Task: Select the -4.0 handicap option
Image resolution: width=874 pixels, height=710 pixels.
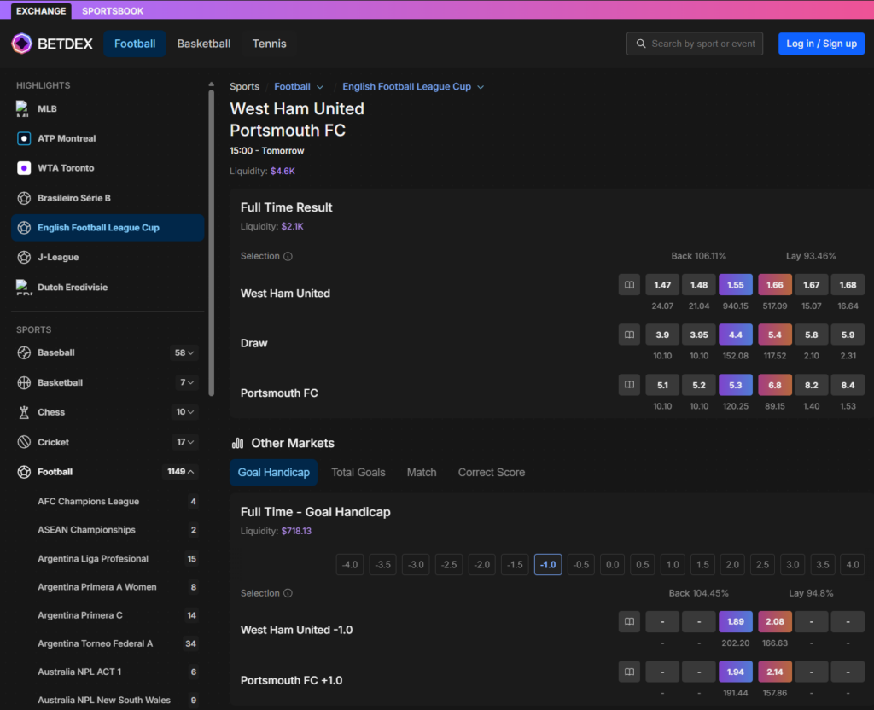Action: [x=350, y=565]
